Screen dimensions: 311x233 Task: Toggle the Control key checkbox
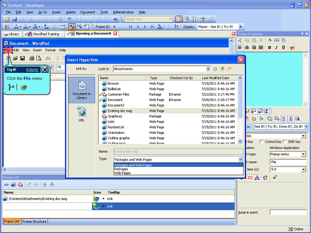(261, 142)
